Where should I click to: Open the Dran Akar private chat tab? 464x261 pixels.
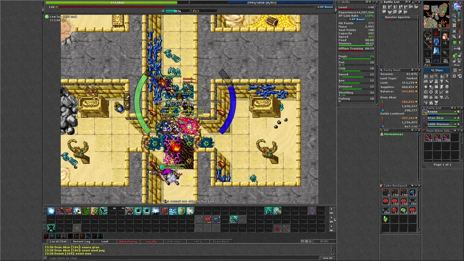(221, 241)
